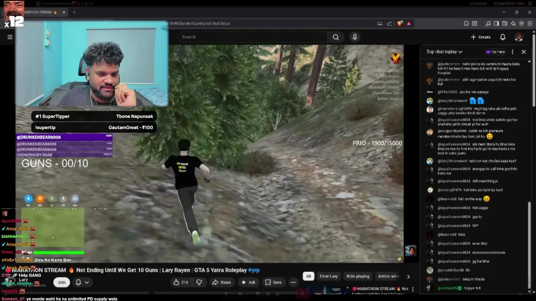Image resolution: width=536 pixels, height=301 pixels.
Task: Click @STen1012 'Jao koi nai aayega' chat message
Action: coord(463,92)
